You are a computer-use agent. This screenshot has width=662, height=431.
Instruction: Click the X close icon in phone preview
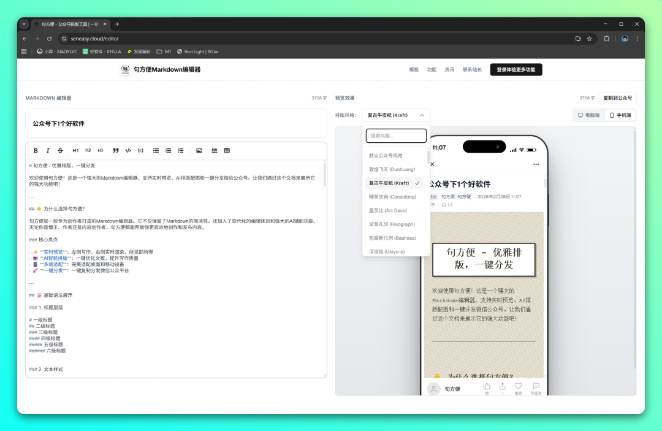click(x=432, y=164)
